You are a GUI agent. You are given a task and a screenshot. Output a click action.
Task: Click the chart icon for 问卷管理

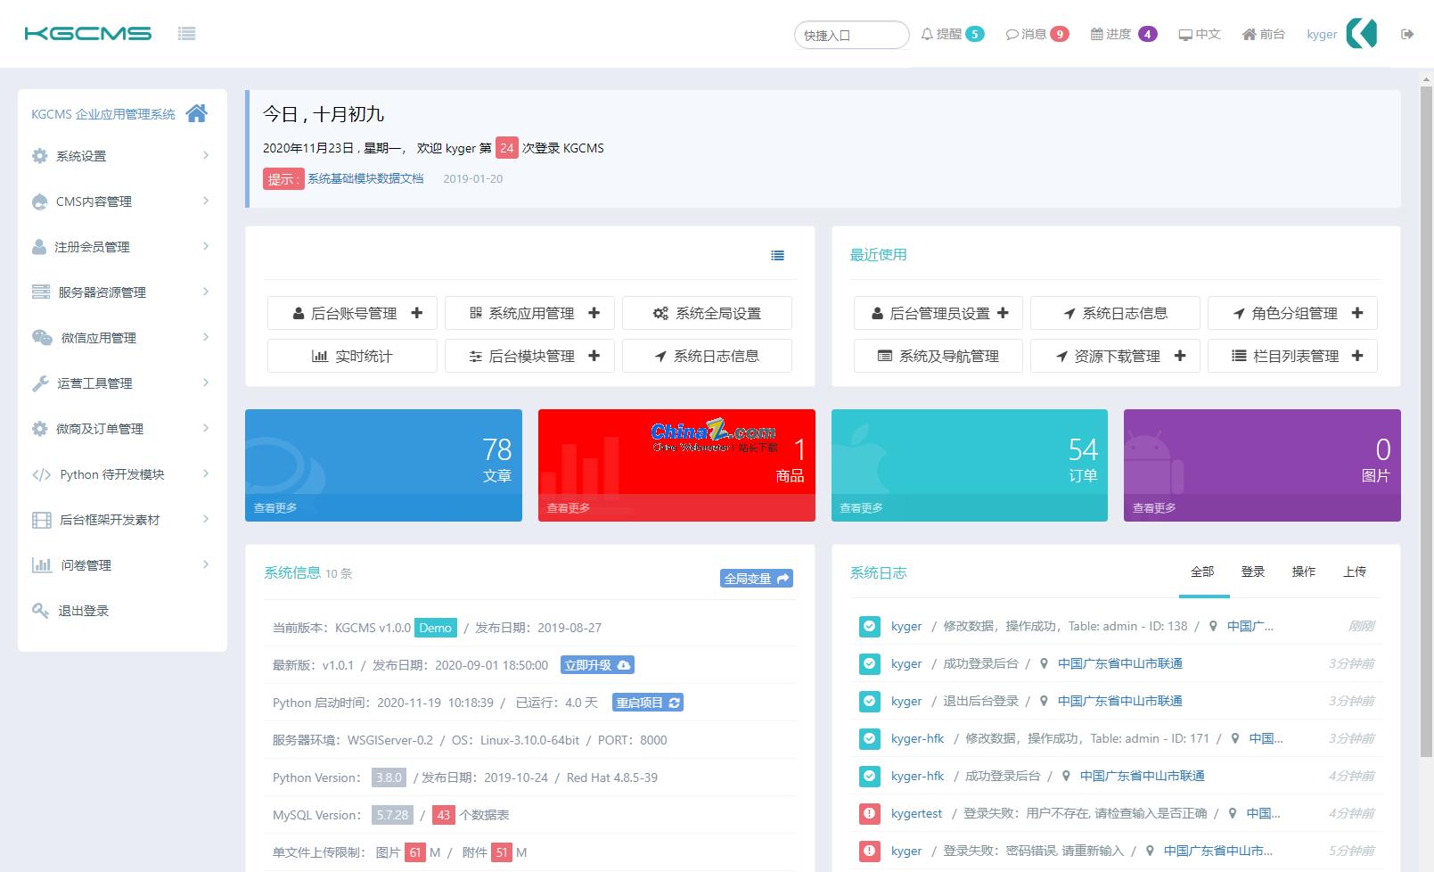tap(39, 564)
